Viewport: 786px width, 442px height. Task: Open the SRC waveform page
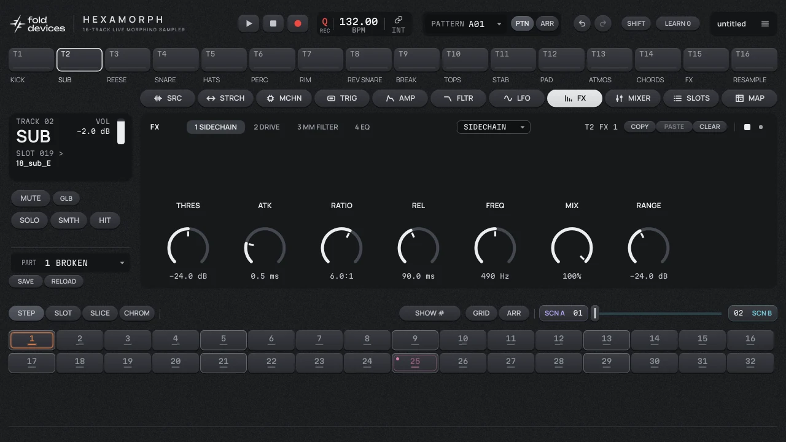(168, 98)
